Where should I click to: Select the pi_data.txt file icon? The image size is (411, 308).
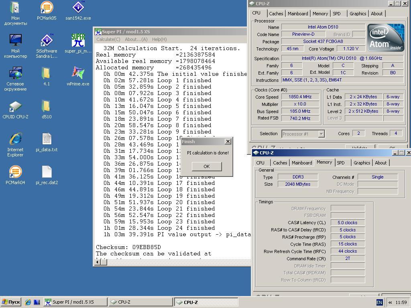click(47, 142)
